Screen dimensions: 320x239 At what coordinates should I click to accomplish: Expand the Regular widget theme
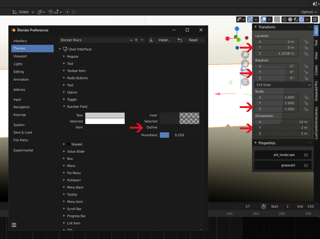tap(64, 56)
